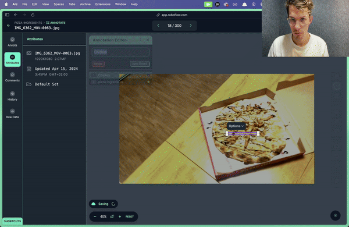This screenshot has height=227, width=349.
Task: Click the 40% zoom value
Action: [103, 217]
